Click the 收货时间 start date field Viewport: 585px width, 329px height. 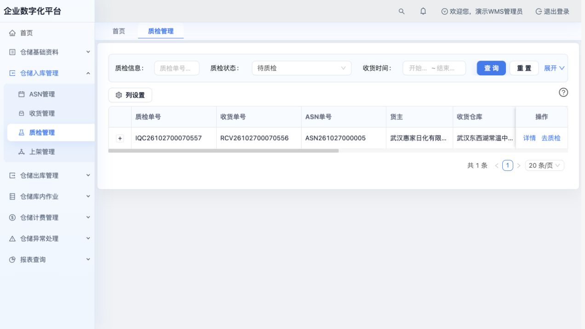(x=418, y=68)
